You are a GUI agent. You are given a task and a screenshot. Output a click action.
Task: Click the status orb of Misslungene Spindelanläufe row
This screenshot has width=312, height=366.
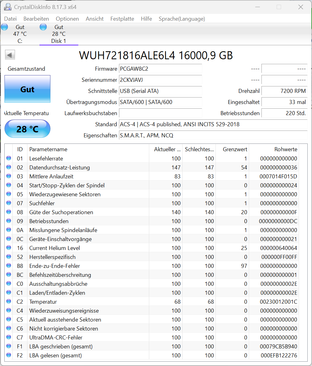(9, 230)
